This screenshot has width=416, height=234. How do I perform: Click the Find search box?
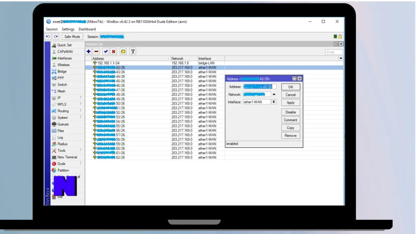coord(334,52)
